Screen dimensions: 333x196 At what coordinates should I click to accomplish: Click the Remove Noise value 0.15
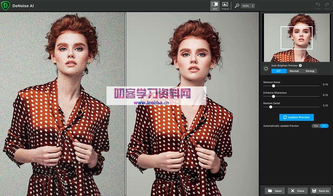pyautogui.click(x=325, y=84)
